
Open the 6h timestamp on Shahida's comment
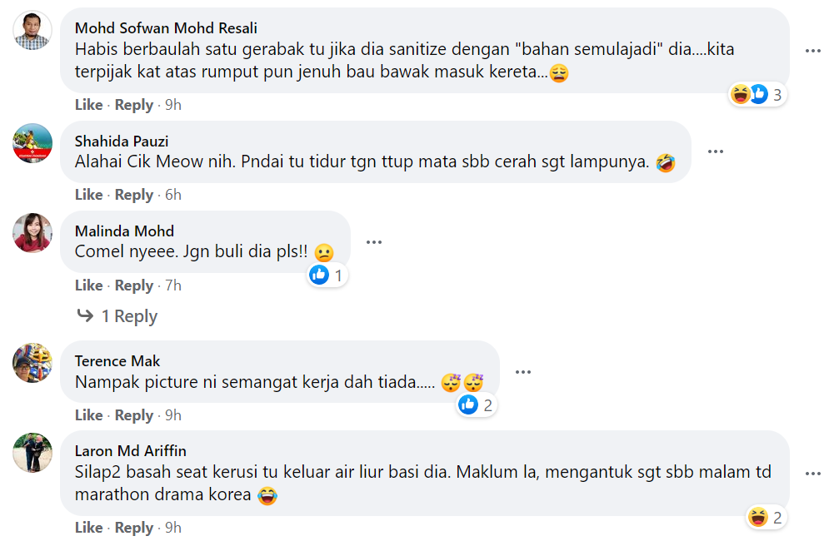tap(173, 195)
